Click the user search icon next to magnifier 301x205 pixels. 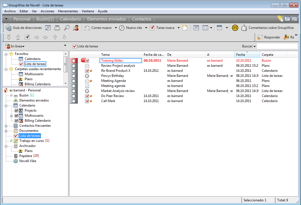coord(76,28)
